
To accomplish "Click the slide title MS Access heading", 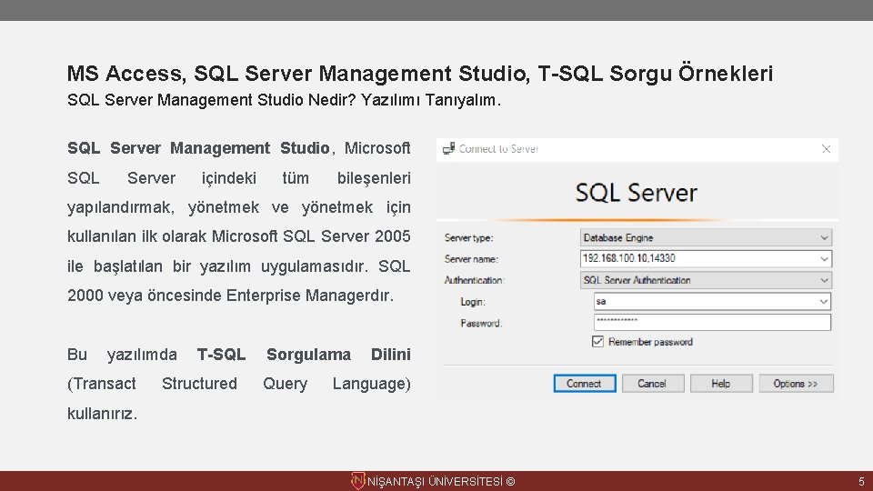I will [420, 74].
